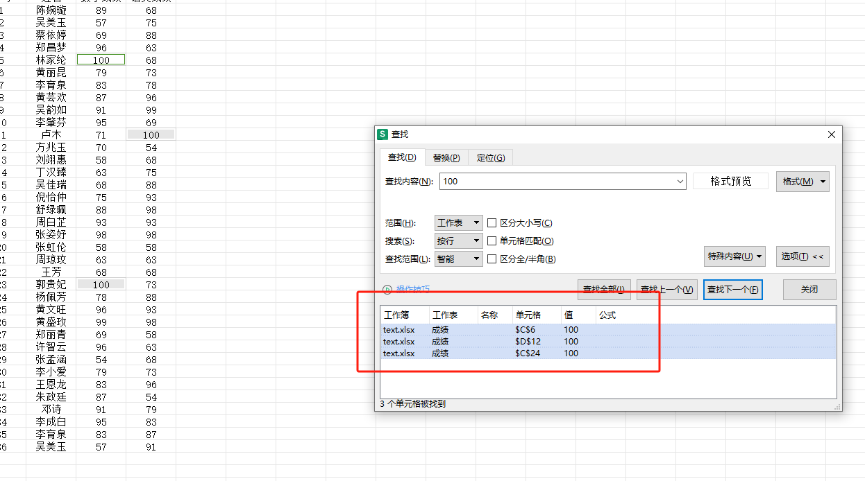
Task: Select the cell with name 许智云
Action: click(51, 347)
